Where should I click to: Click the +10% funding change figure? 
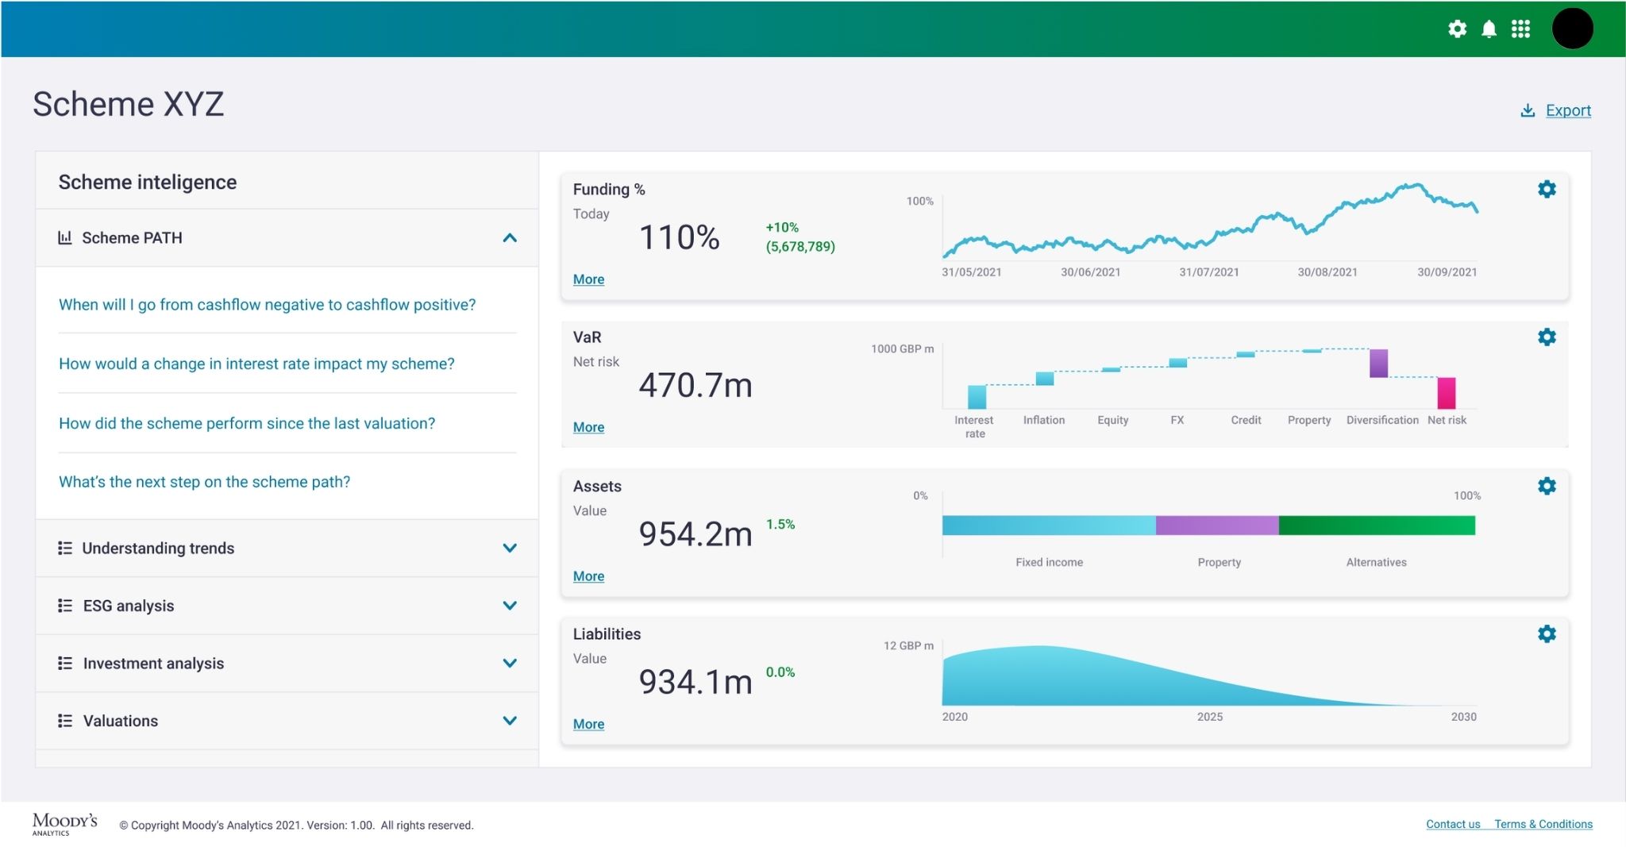[x=782, y=227]
